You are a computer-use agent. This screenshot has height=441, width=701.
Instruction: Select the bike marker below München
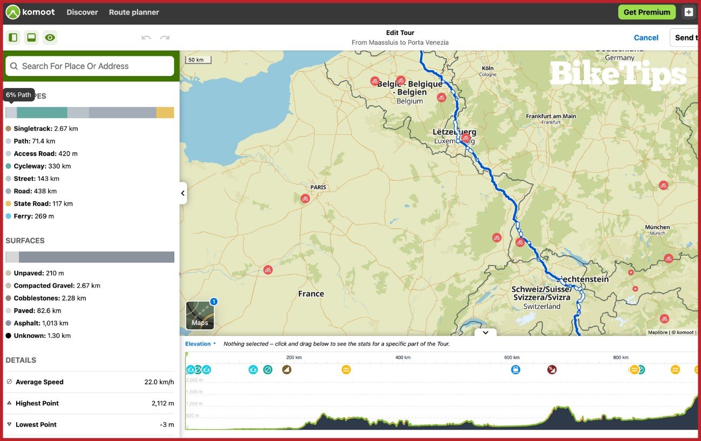click(669, 259)
